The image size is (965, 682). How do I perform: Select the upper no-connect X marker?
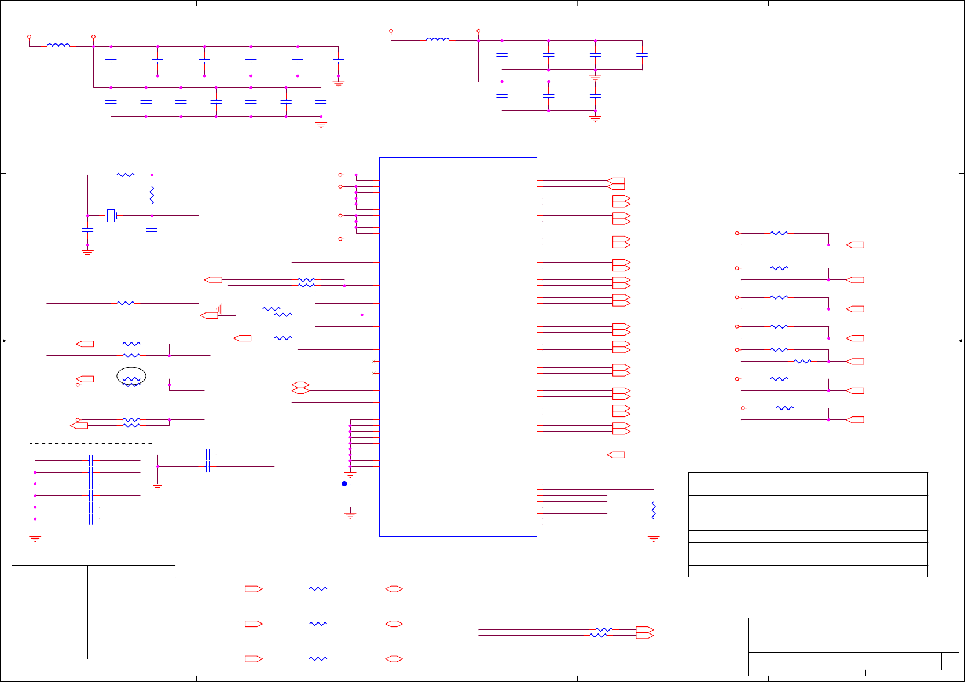pos(373,362)
